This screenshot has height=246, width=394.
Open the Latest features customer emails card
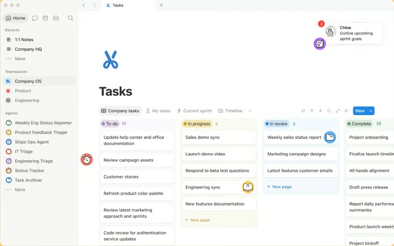(301, 170)
